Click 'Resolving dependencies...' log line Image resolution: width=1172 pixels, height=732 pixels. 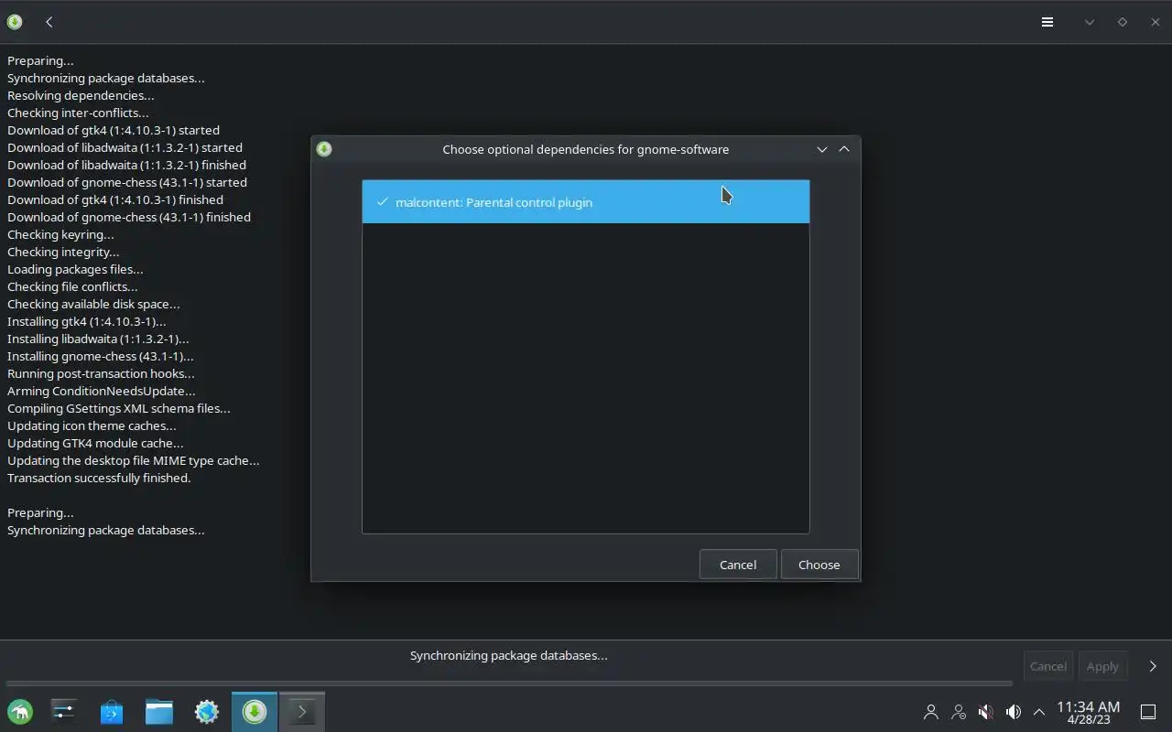(81, 95)
